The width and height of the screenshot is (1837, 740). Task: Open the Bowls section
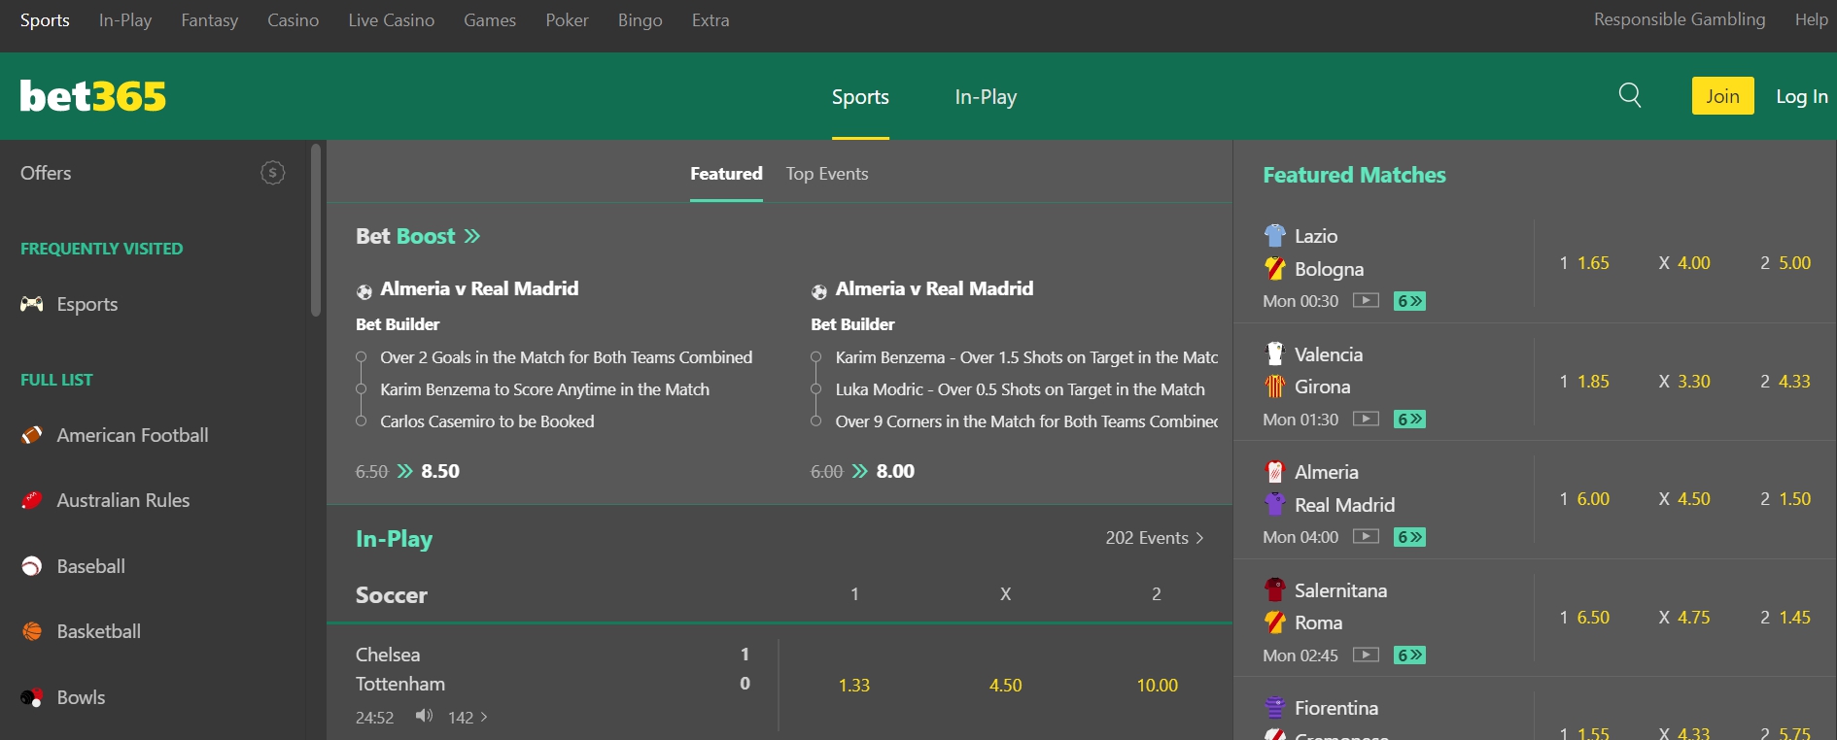point(80,696)
